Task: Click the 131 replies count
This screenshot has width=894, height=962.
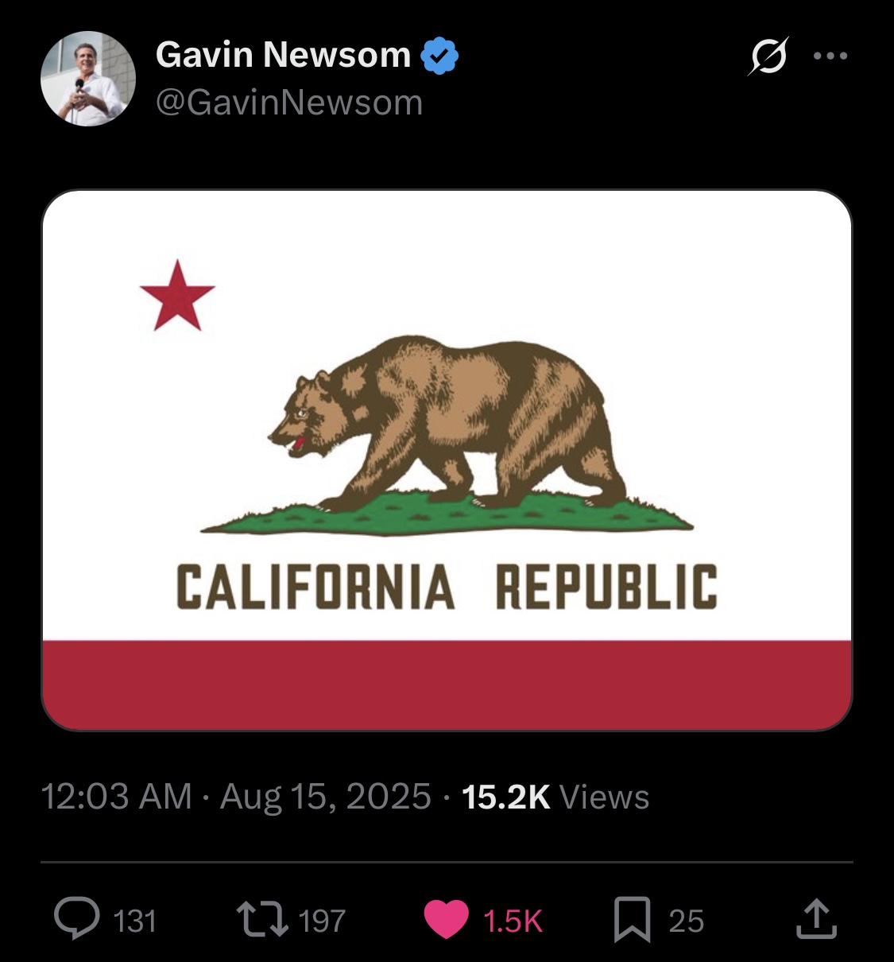Action: [134, 921]
